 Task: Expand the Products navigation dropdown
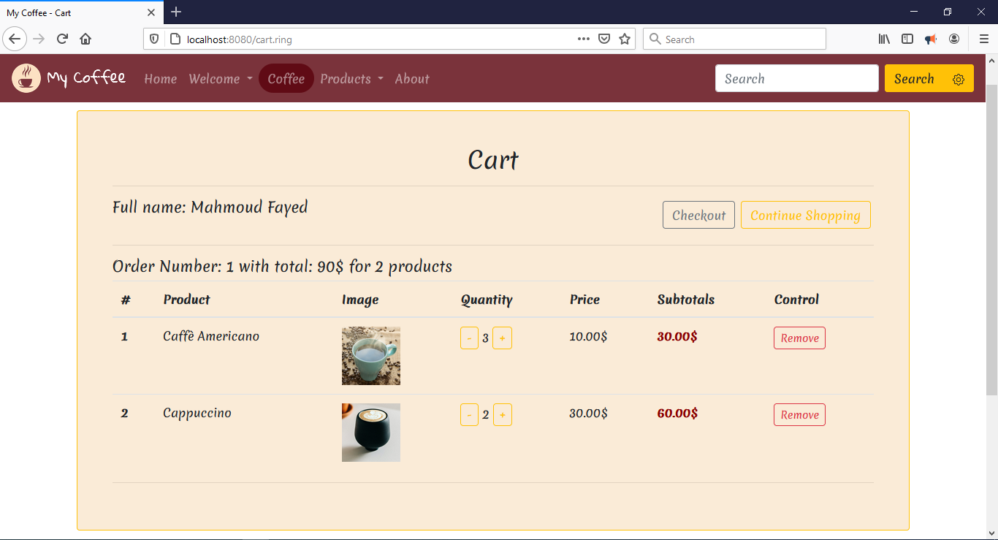coord(351,78)
